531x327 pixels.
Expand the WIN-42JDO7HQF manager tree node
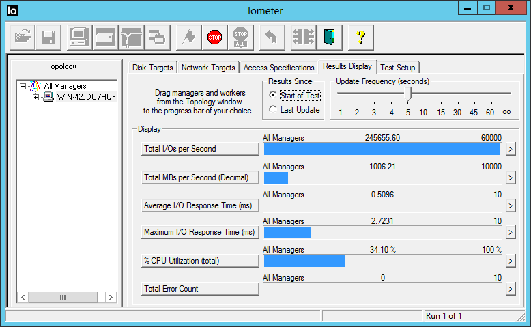coord(36,97)
